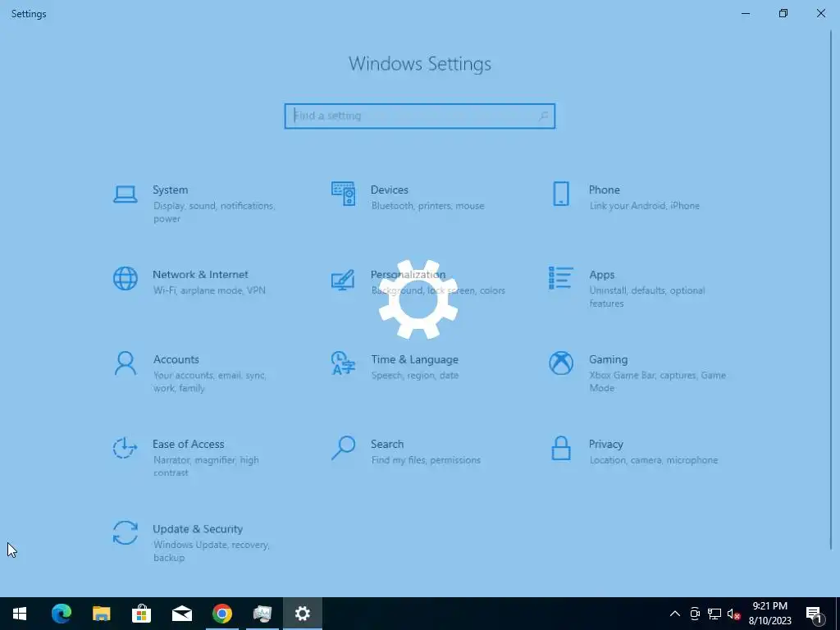Click the Devices heading link
The height and width of the screenshot is (630, 840).
390,189
